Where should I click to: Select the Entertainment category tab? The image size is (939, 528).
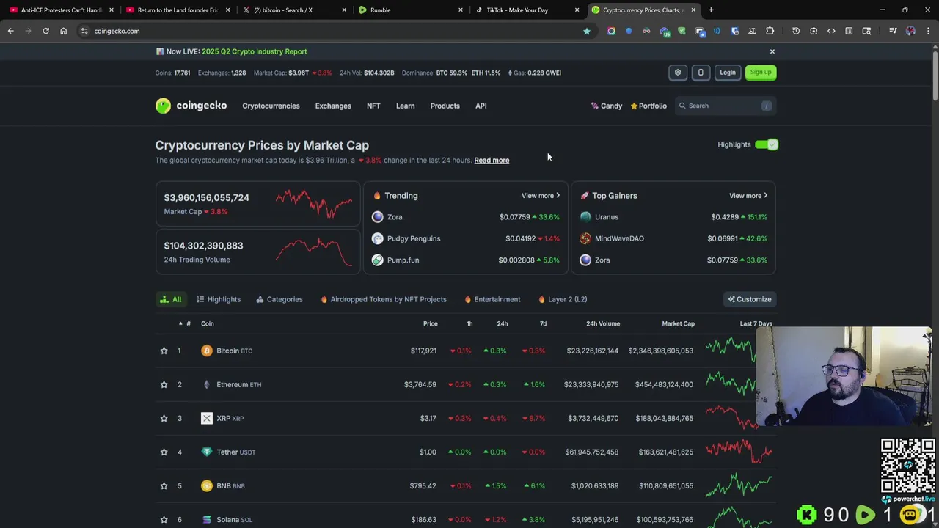click(x=492, y=299)
